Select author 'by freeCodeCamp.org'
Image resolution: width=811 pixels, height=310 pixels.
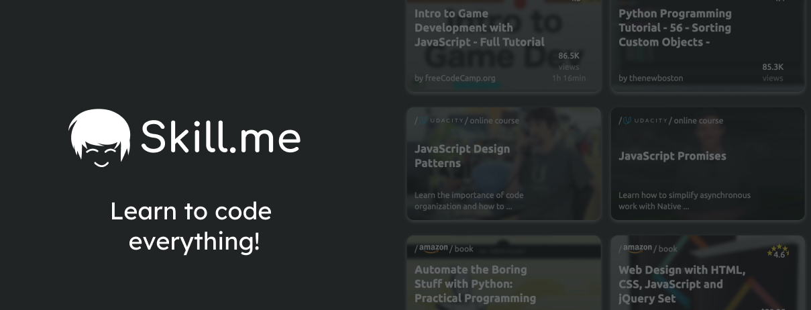click(455, 78)
